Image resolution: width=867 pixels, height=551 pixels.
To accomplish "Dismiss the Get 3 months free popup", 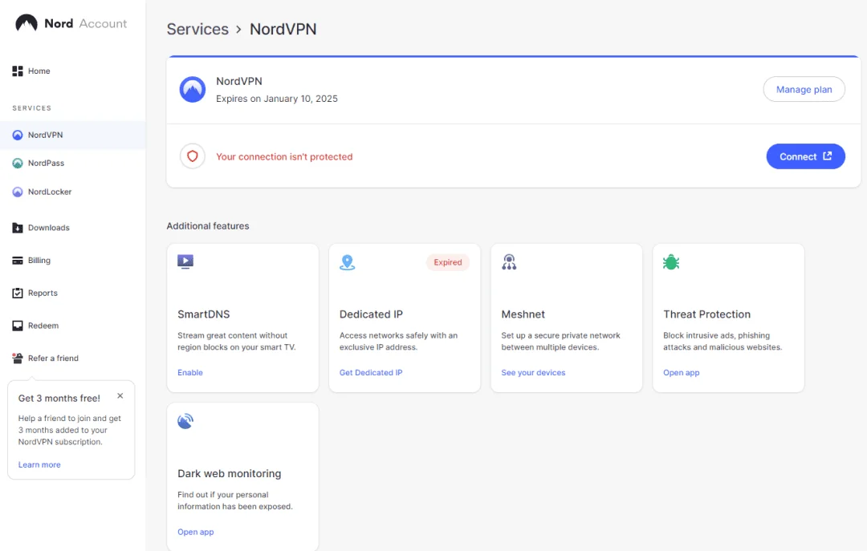I will 120,395.
